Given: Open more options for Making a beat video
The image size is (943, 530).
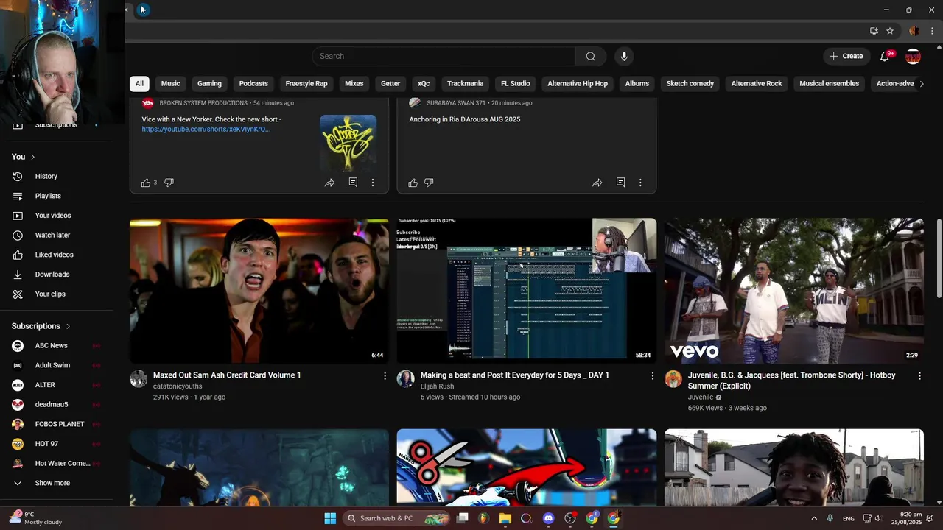Looking at the screenshot, I should [x=652, y=376].
